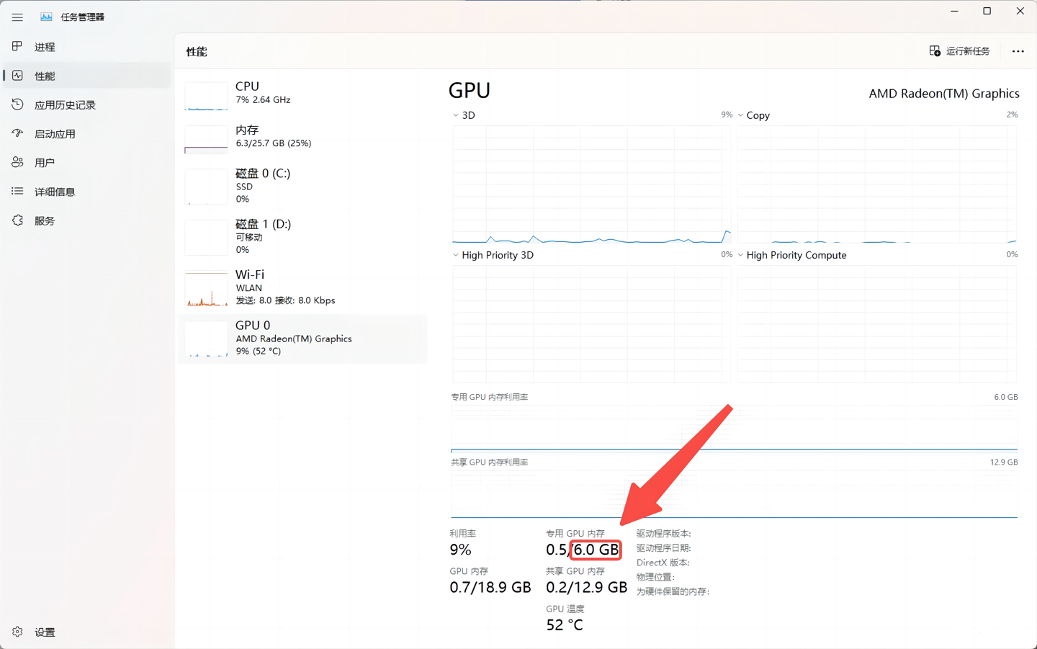Open the hamburger navigation menu

17,17
